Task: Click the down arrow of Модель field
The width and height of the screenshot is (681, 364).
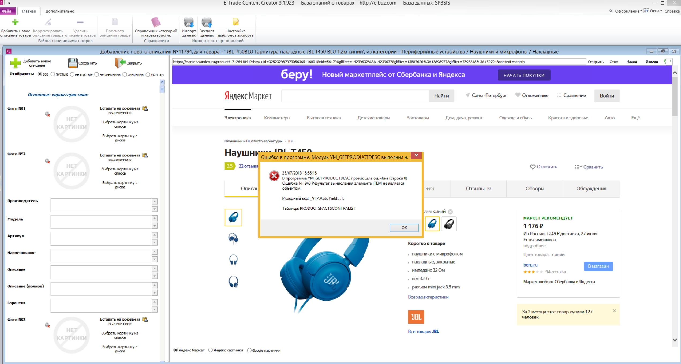Action: (x=155, y=226)
